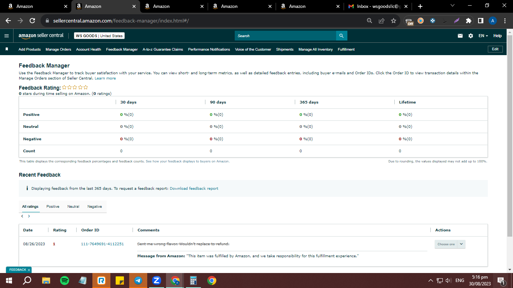
Task: Open Voice of the Customer menu item
Action: tap(253, 49)
